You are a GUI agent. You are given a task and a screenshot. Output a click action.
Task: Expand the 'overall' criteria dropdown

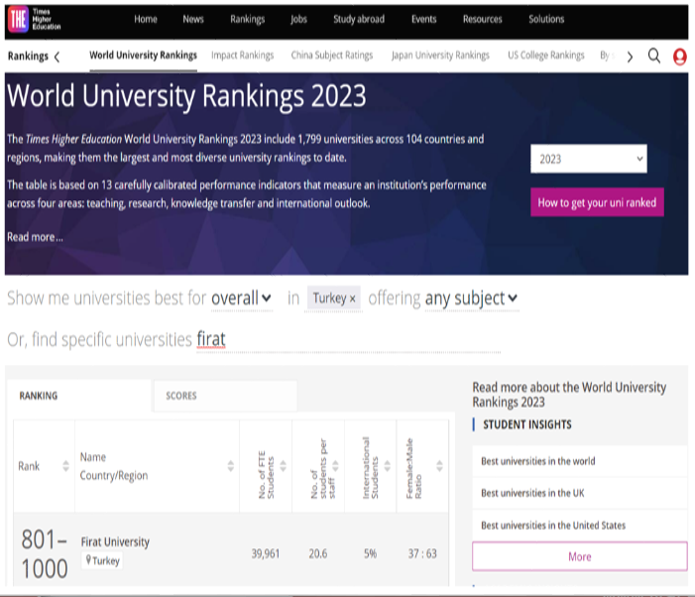coord(241,298)
